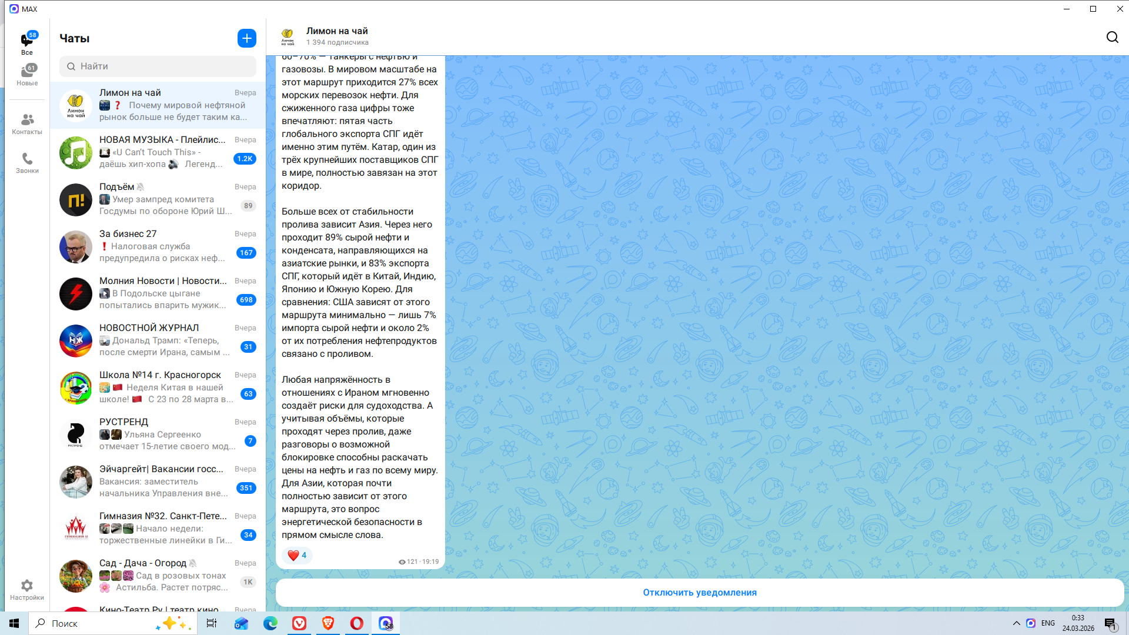The height and width of the screenshot is (635, 1129).
Task: Open search in the channel header
Action: [x=1112, y=37]
